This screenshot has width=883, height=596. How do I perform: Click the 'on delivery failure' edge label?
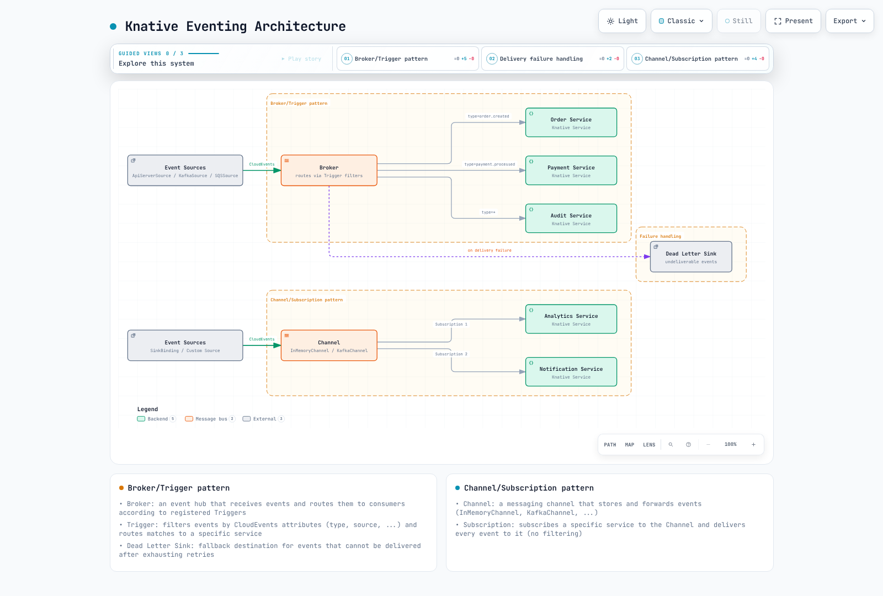point(490,251)
